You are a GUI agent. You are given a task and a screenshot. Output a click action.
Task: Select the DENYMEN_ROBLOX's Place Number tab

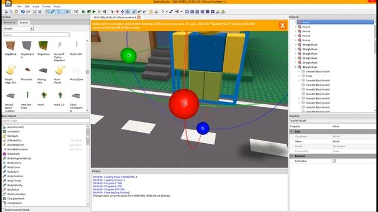point(115,17)
